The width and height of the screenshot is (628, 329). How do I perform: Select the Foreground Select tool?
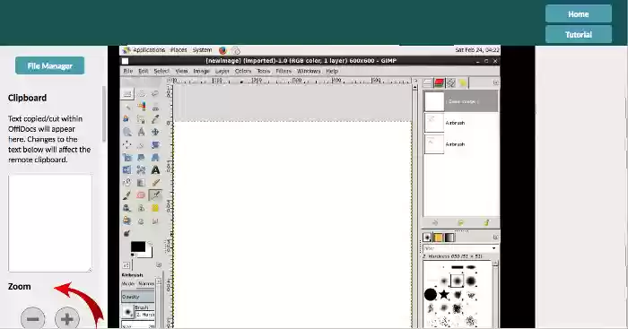click(127, 119)
